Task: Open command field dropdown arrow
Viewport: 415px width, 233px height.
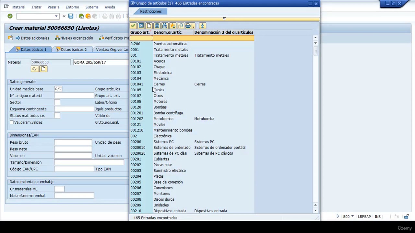Action: click(x=56, y=16)
